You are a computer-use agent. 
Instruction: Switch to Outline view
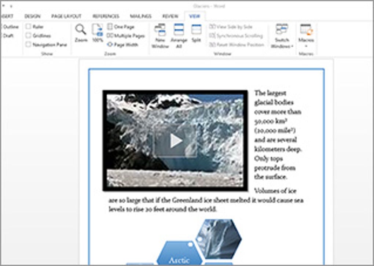(x=10, y=27)
